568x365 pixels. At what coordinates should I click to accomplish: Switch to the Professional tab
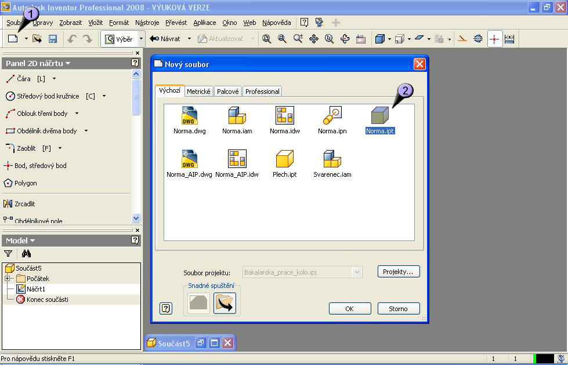point(262,92)
